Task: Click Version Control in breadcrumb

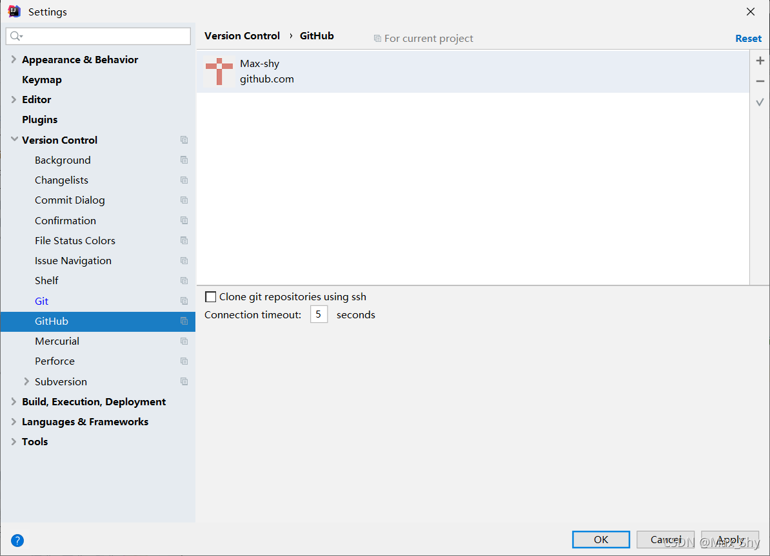Action: [x=242, y=36]
